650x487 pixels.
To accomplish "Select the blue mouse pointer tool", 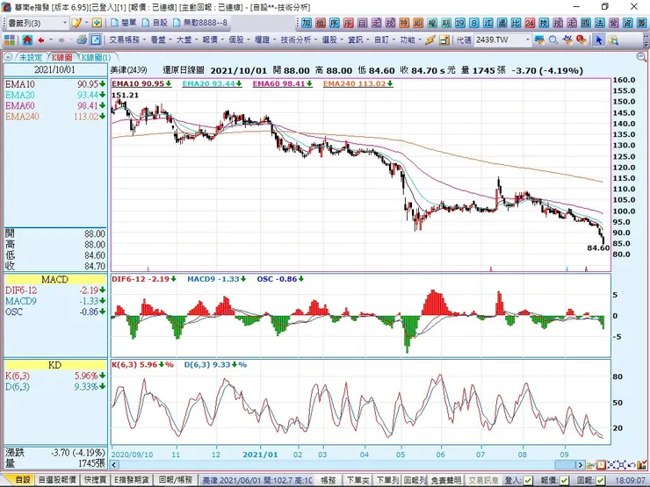I will click(598, 40).
